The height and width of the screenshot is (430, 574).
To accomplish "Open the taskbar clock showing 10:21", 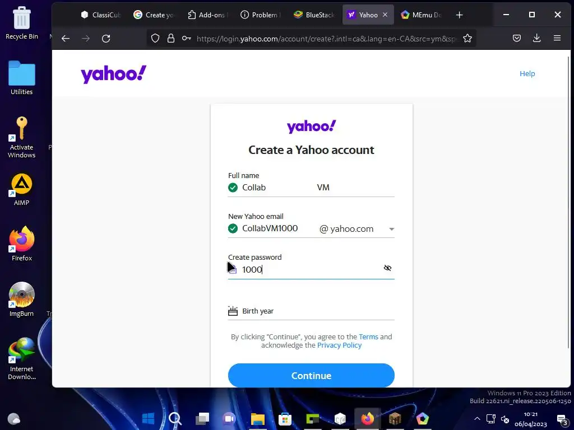I will 531,419.
